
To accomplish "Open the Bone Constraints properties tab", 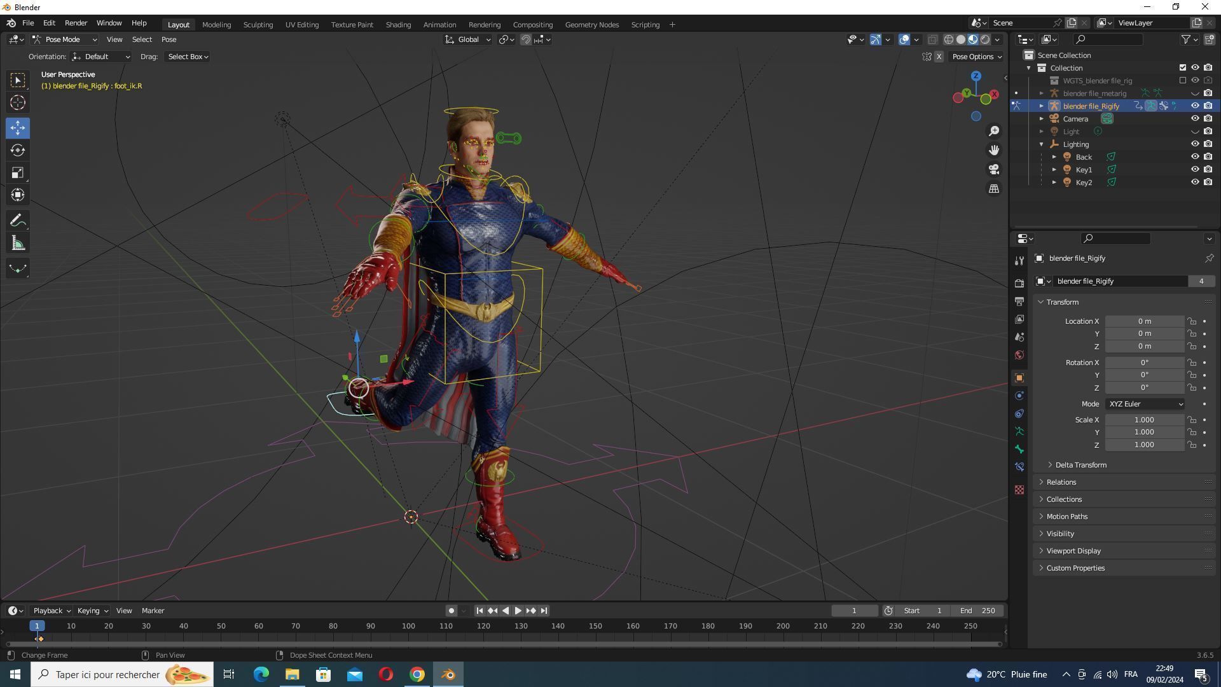I will 1019,467.
